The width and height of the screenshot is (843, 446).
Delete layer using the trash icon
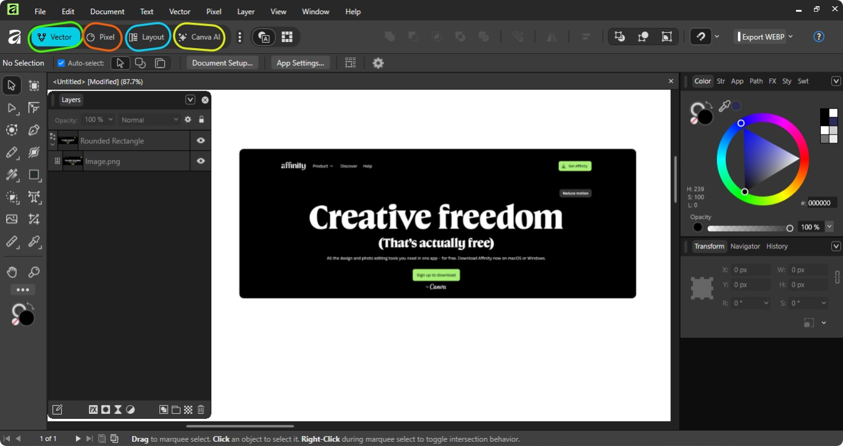pos(201,409)
